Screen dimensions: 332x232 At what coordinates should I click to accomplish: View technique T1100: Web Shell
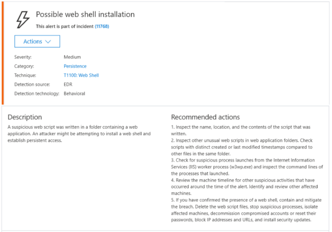click(x=81, y=75)
